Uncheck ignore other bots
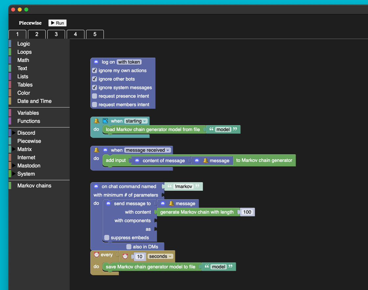This screenshot has width=368, height=290. (x=94, y=79)
